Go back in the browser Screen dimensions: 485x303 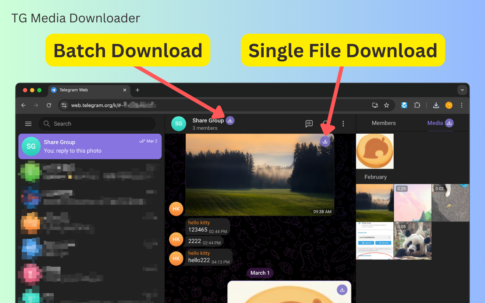[x=23, y=105]
